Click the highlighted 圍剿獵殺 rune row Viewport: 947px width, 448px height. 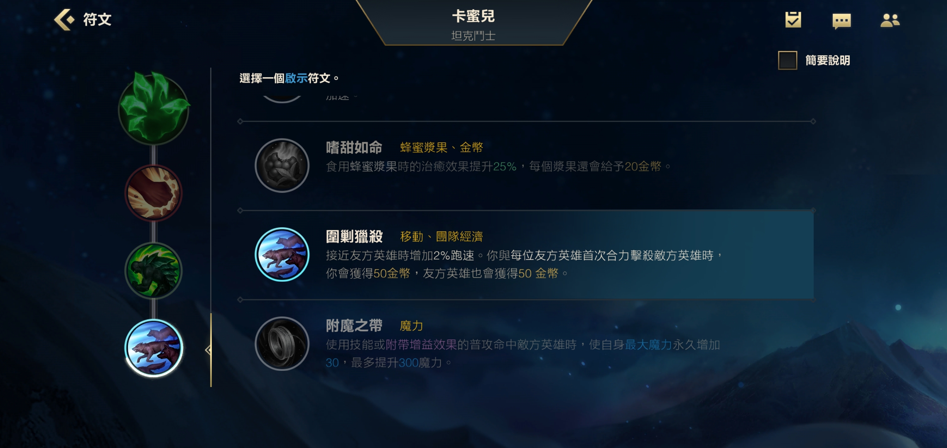pos(526,255)
